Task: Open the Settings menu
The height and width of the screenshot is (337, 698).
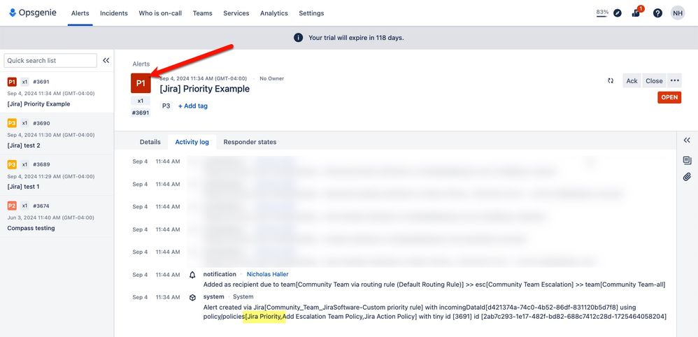Action: click(311, 13)
